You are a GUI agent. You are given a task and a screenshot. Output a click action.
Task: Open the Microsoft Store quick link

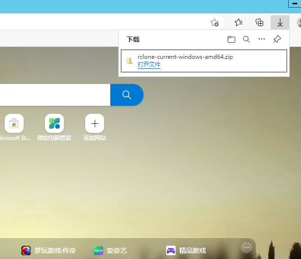pos(14,124)
